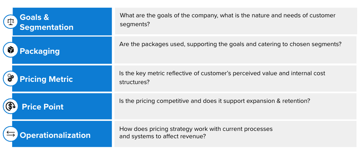Click the gears icon next to Pricing Metric
The image size is (363, 153).
pos(10,78)
